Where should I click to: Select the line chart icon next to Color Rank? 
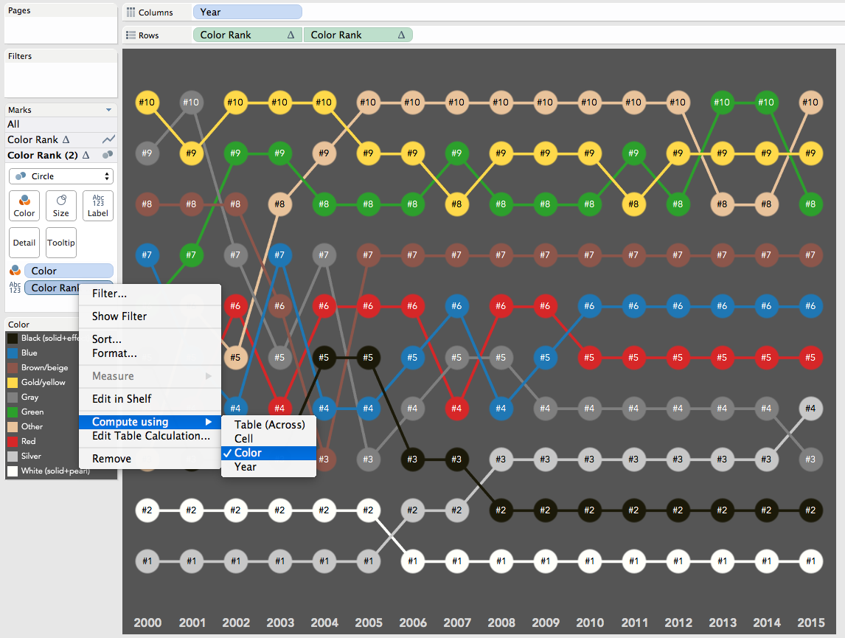tap(108, 139)
